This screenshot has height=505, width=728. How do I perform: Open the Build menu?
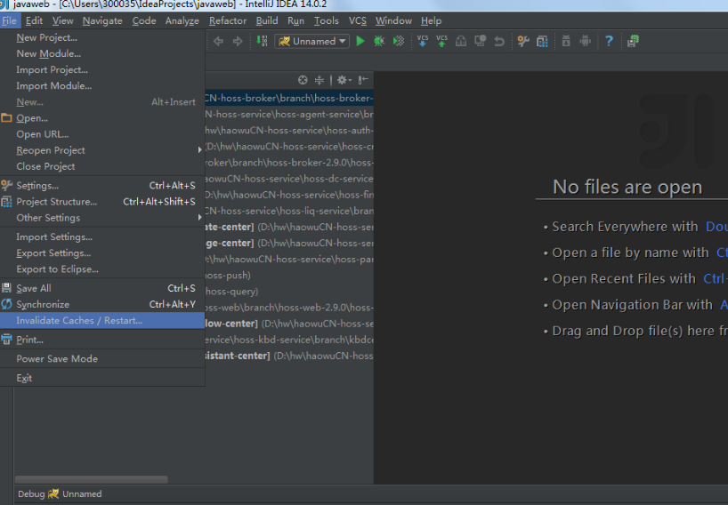[267, 20]
